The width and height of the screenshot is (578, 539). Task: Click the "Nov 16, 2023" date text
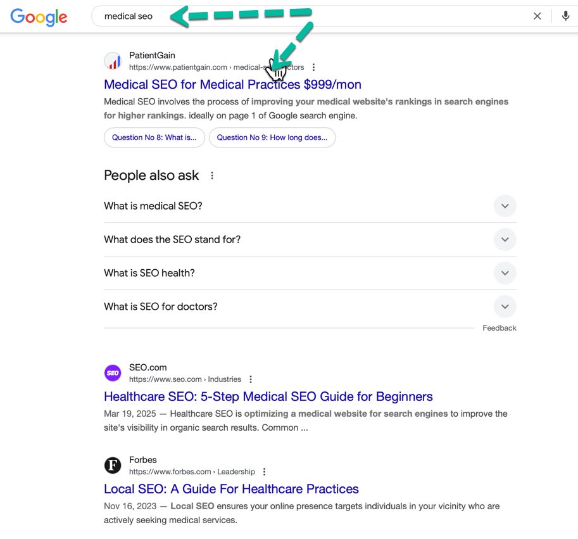(x=130, y=506)
